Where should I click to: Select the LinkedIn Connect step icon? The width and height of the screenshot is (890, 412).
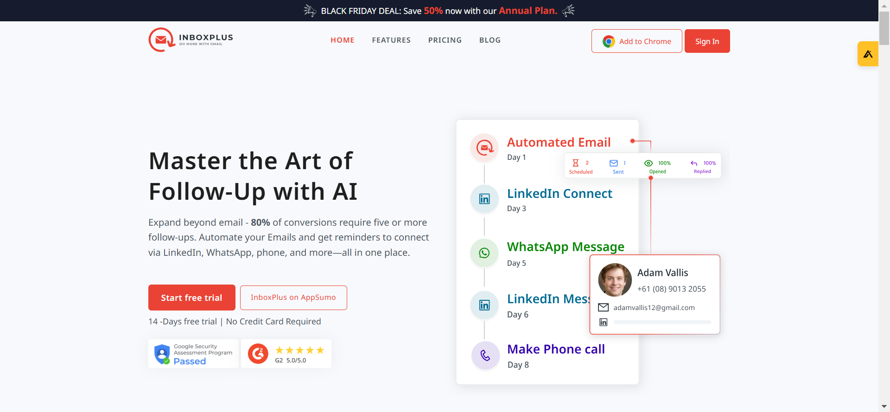(484, 199)
